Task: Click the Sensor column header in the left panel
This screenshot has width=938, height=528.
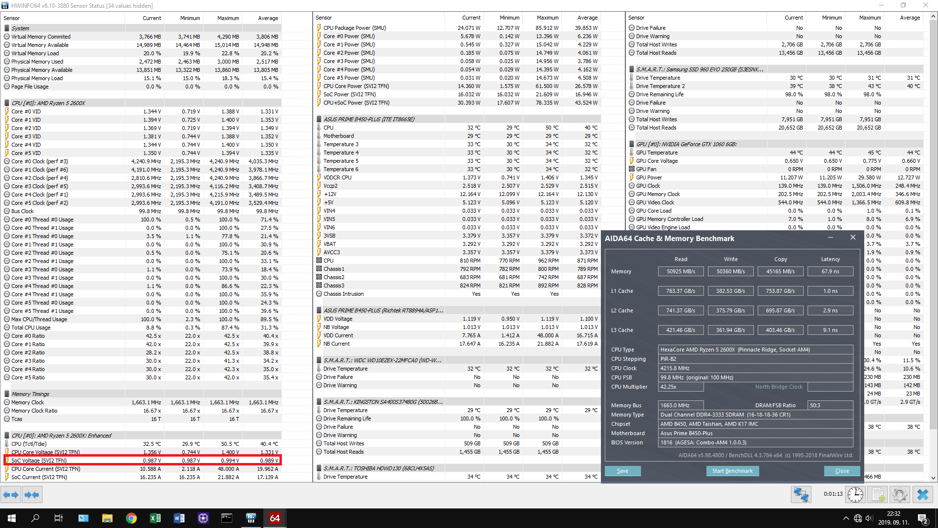Action: [63, 18]
